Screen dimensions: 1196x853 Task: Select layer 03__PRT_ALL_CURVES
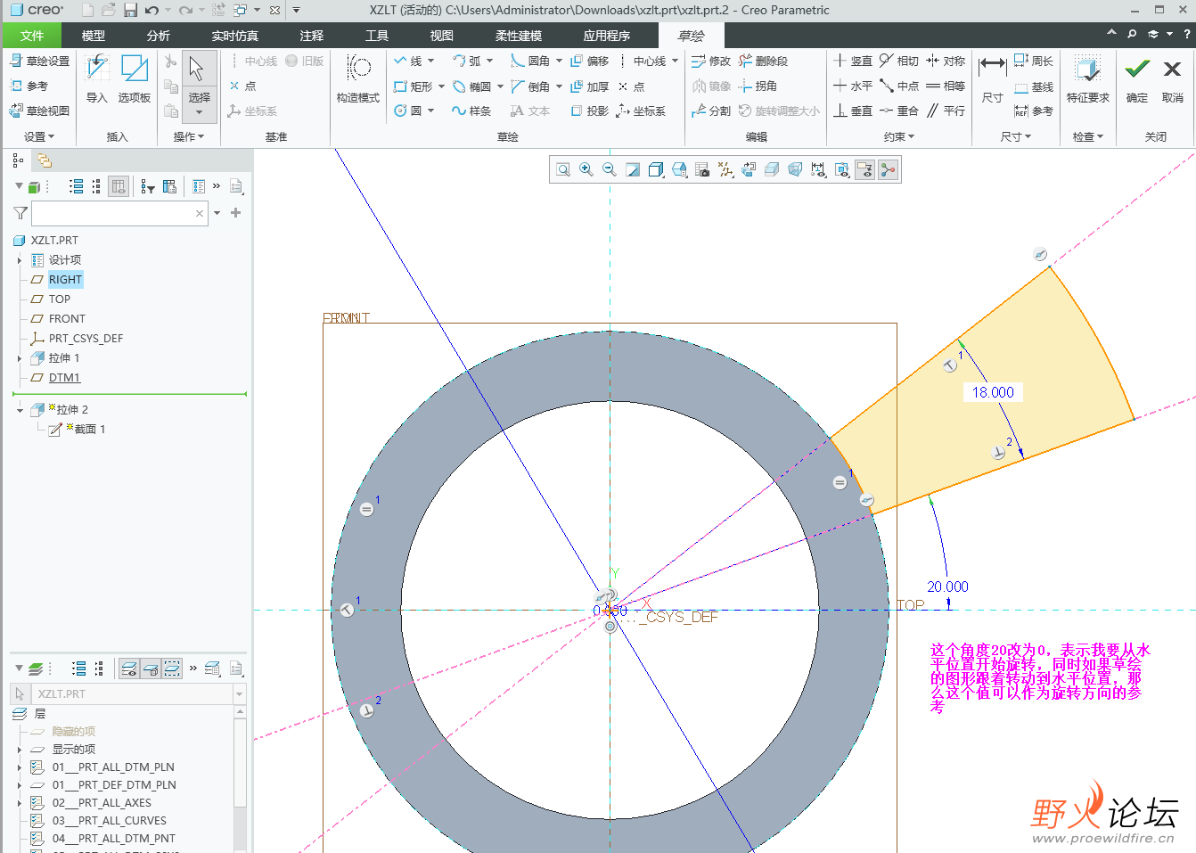pos(109,821)
